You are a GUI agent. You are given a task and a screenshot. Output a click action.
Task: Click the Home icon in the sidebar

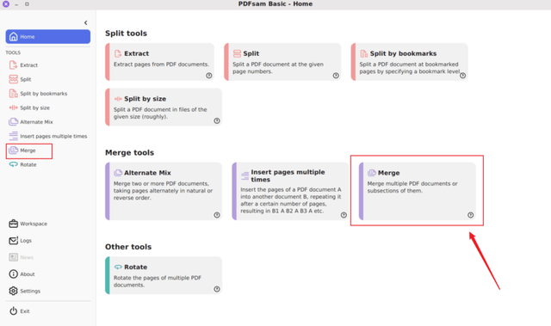14,36
